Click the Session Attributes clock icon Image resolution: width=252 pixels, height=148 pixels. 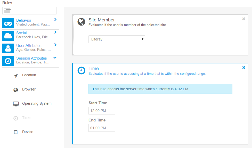coord(8,61)
